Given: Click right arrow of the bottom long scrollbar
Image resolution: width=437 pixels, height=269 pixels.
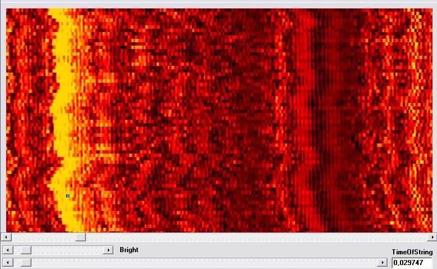Looking at the screenshot, I should tap(383, 263).
